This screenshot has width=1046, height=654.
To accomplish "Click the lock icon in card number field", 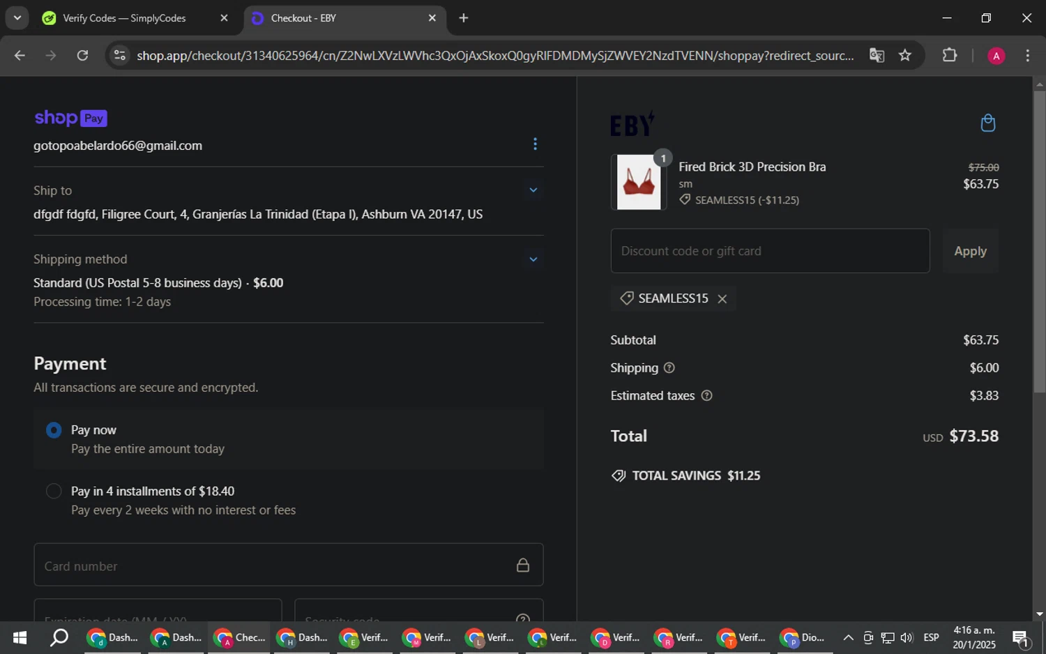I will pos(522,565).
